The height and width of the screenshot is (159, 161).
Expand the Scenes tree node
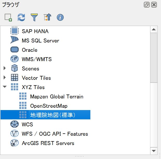coord(4,68)
